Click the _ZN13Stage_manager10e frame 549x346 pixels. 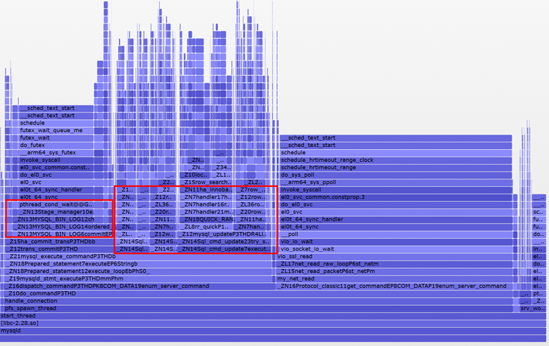tap(56, 212)
